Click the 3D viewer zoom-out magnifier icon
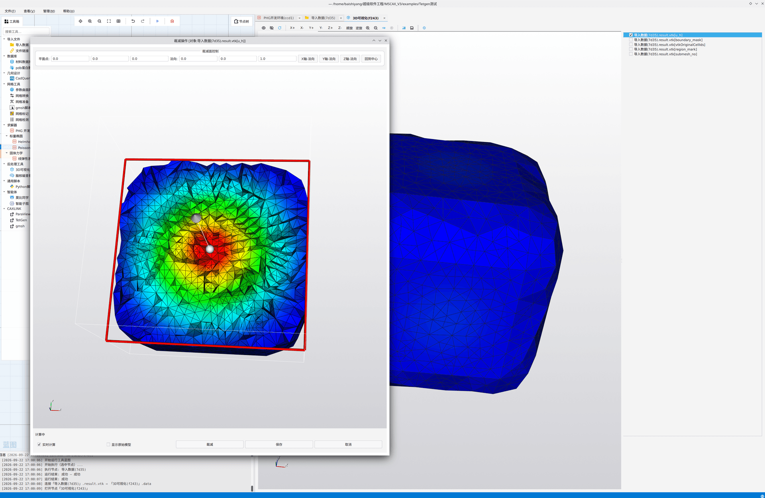Viewport: 765px width, 498px height. click(x=376, y=28)
